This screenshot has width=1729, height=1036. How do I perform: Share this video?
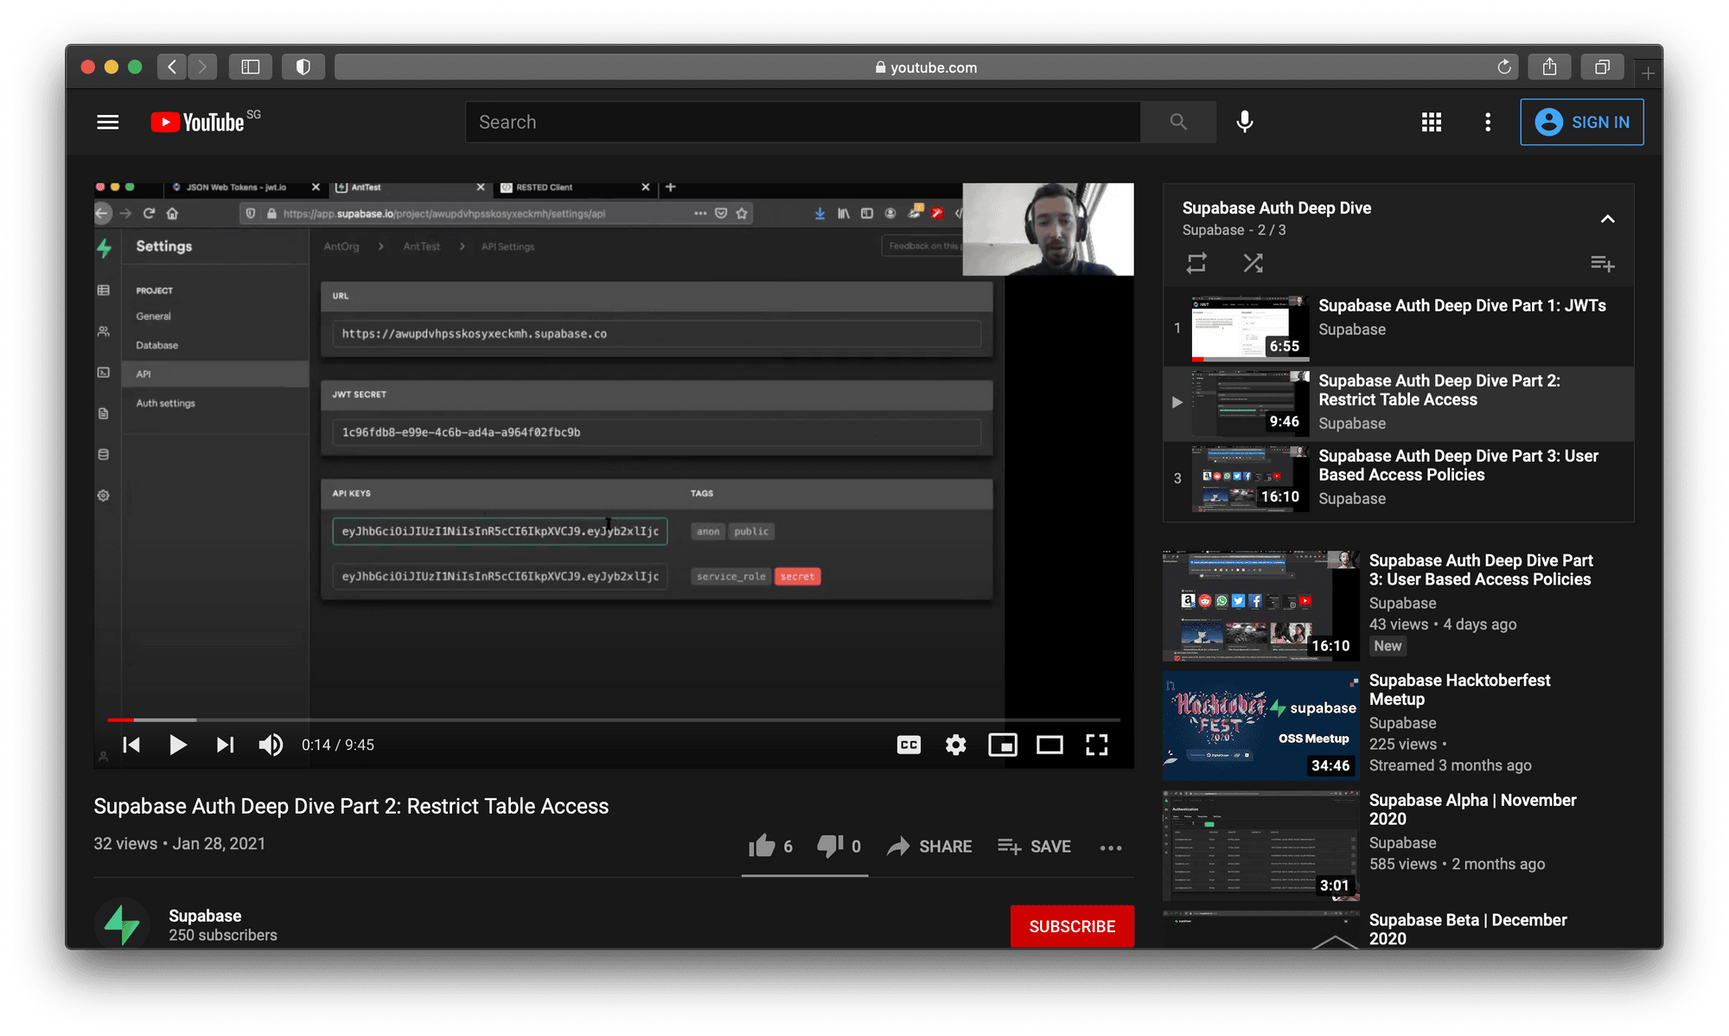pos(930,846)
